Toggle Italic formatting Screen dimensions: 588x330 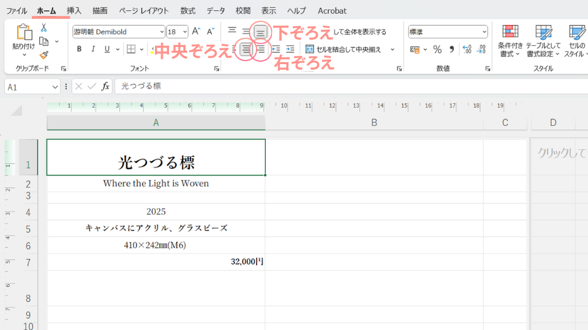click(x=93, y=49)
